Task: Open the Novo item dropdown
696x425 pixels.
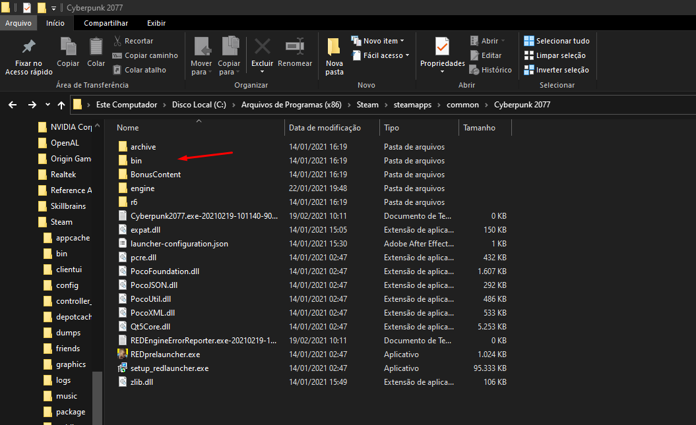Action: pos(378,41)
